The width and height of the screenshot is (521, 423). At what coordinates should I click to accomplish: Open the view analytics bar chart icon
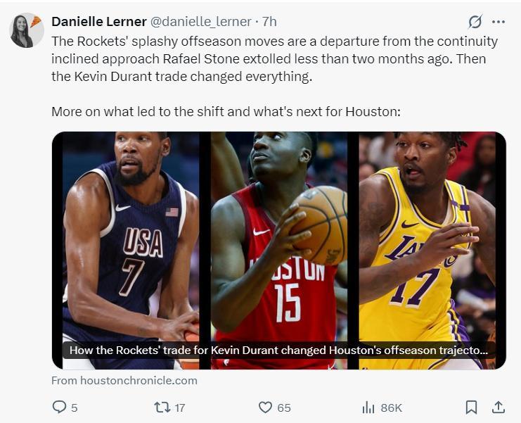coord(368,407)
